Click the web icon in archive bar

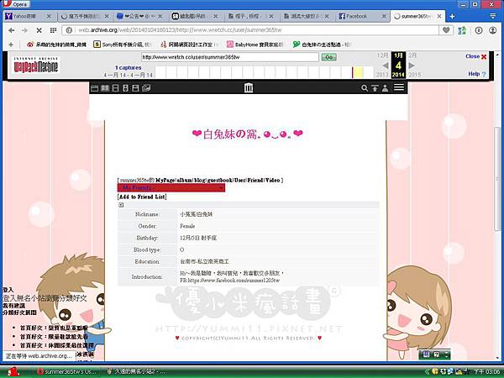(x=94, y=88)
